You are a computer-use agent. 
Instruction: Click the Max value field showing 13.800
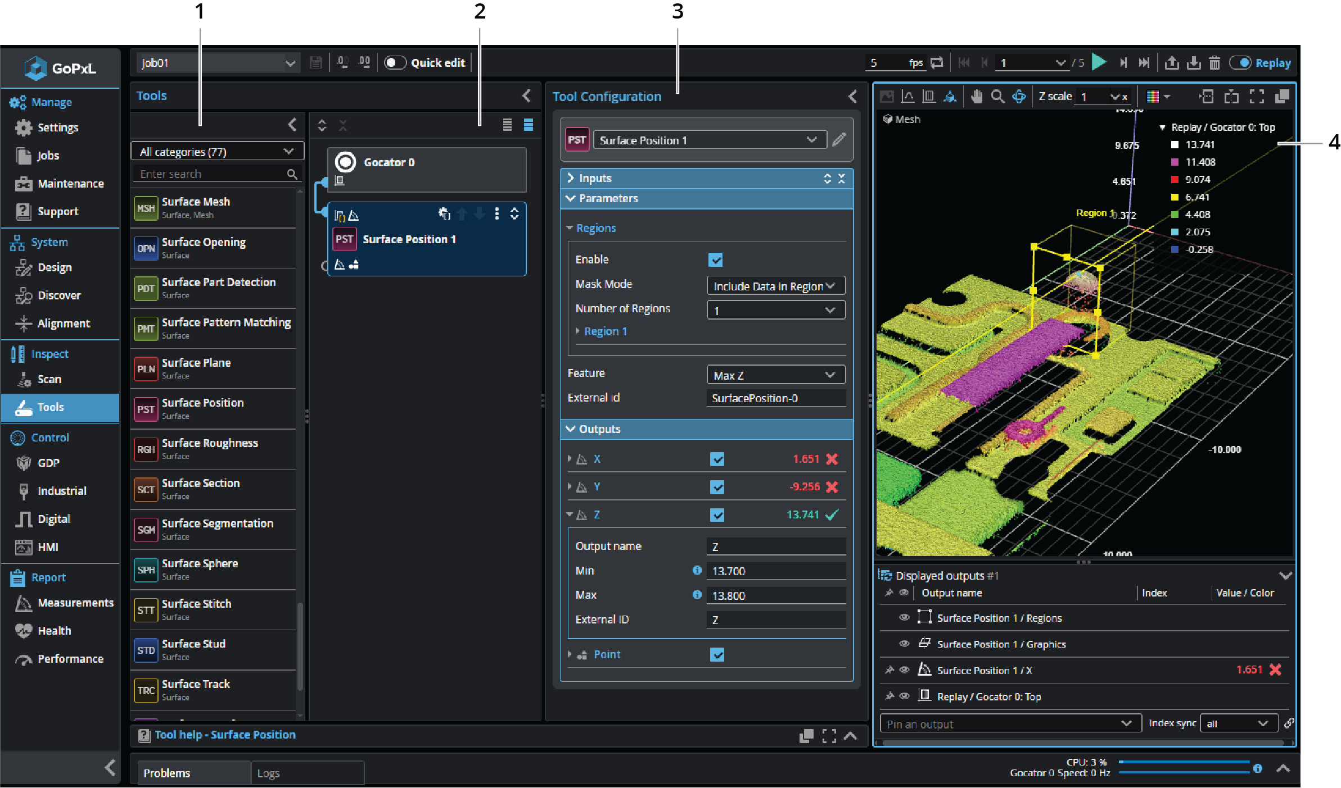pos(775,595)
